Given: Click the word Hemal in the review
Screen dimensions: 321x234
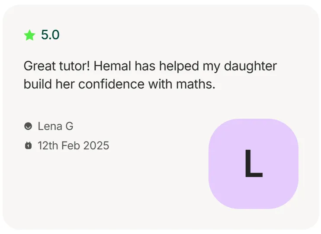Looking at the screenshot, I should [x=112, y=66].
